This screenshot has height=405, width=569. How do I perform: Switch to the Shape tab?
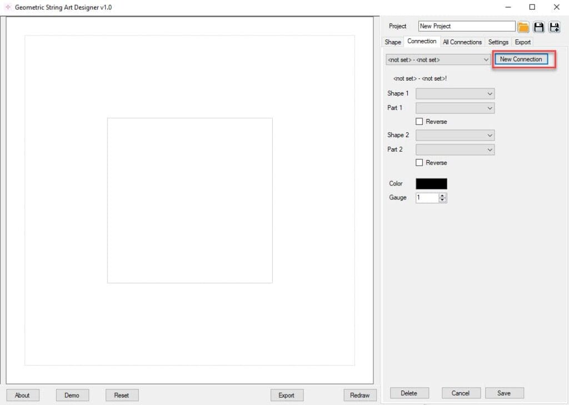point(393,42)
